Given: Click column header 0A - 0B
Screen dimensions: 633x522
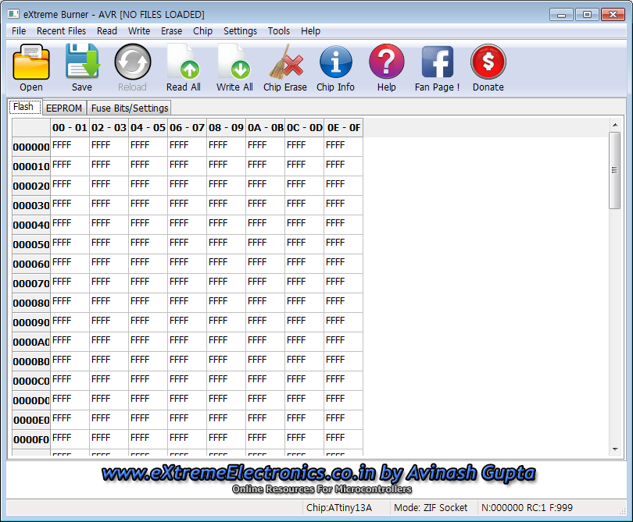Looking at the screenshot, I should click(x=265, y=128).
